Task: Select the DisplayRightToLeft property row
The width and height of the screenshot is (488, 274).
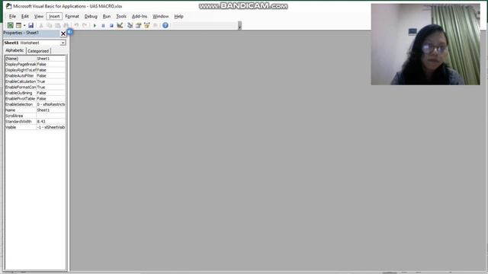Action: point(35,70)
